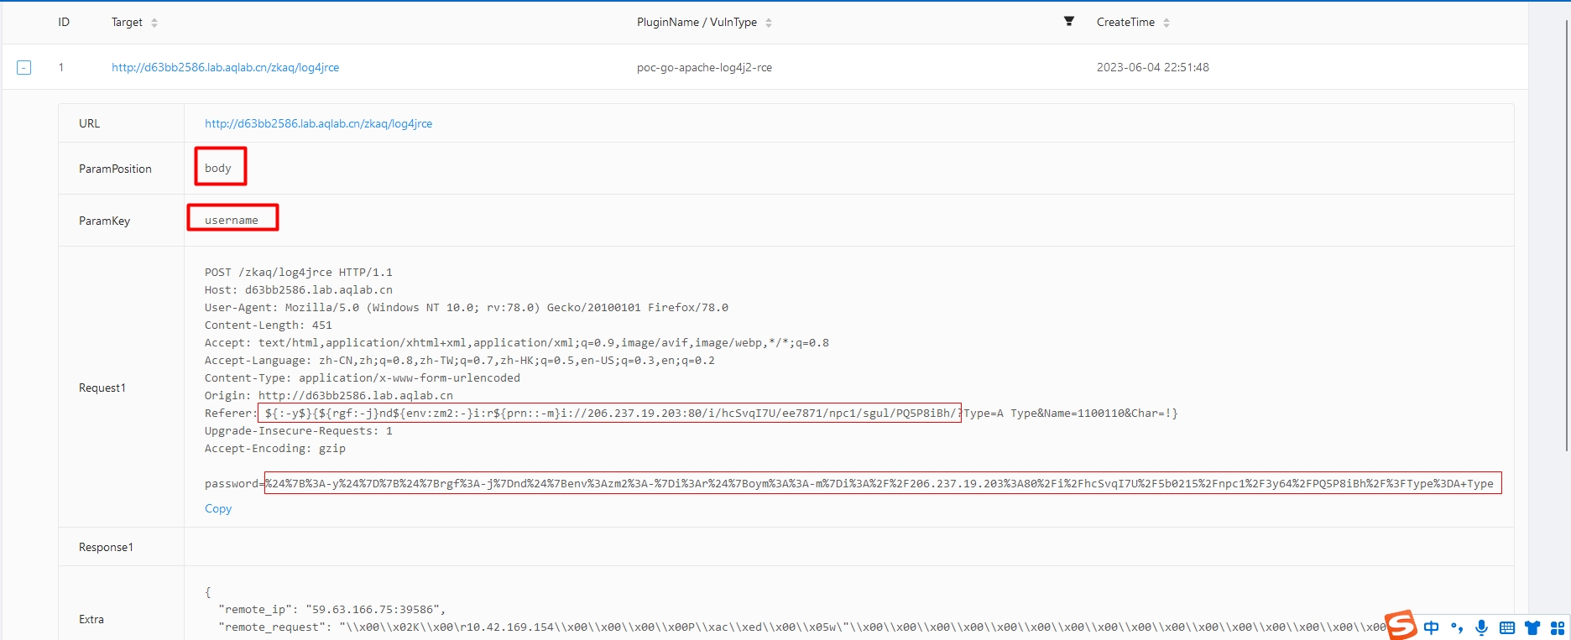Collapse row 1 details with minus box
The width and height of the screenshot is (1571, 640).
pos(24,67)
